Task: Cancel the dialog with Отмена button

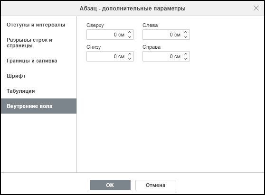Action: (156, 185)
